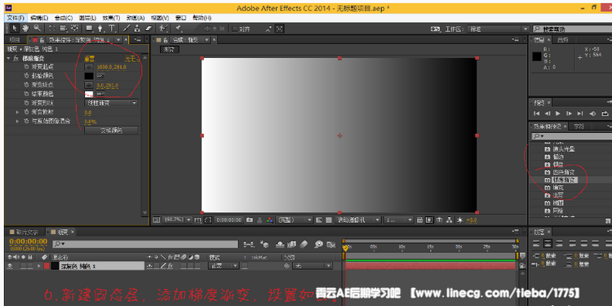The image size is (612, 306).
Task: Jump to first frame in preview panel
Action: [537, 113]
